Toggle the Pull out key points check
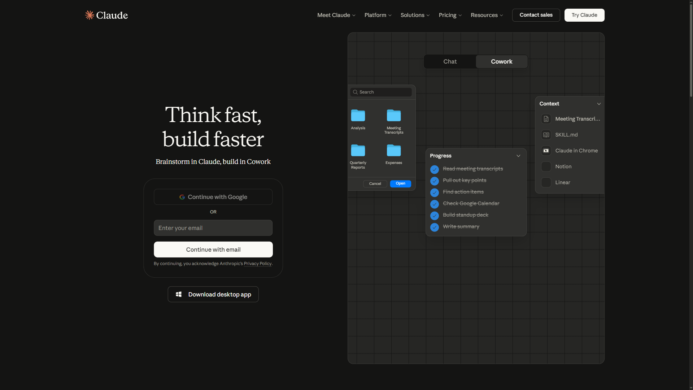This screenshot has width=693, height=390. coord(435,181)
